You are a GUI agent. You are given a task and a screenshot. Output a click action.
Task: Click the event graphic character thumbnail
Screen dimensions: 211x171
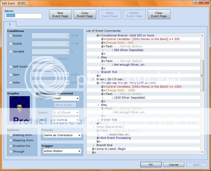point(20,109)
